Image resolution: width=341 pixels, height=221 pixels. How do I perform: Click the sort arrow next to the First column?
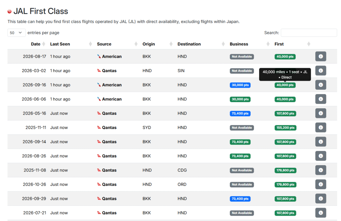309,44
